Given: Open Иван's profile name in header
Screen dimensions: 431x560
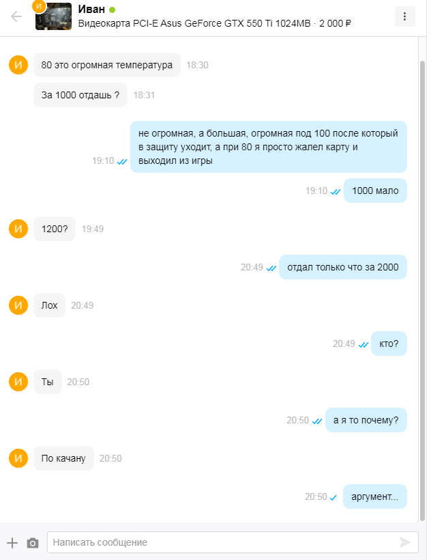Looking at the screenshot, I should [91, 9].
